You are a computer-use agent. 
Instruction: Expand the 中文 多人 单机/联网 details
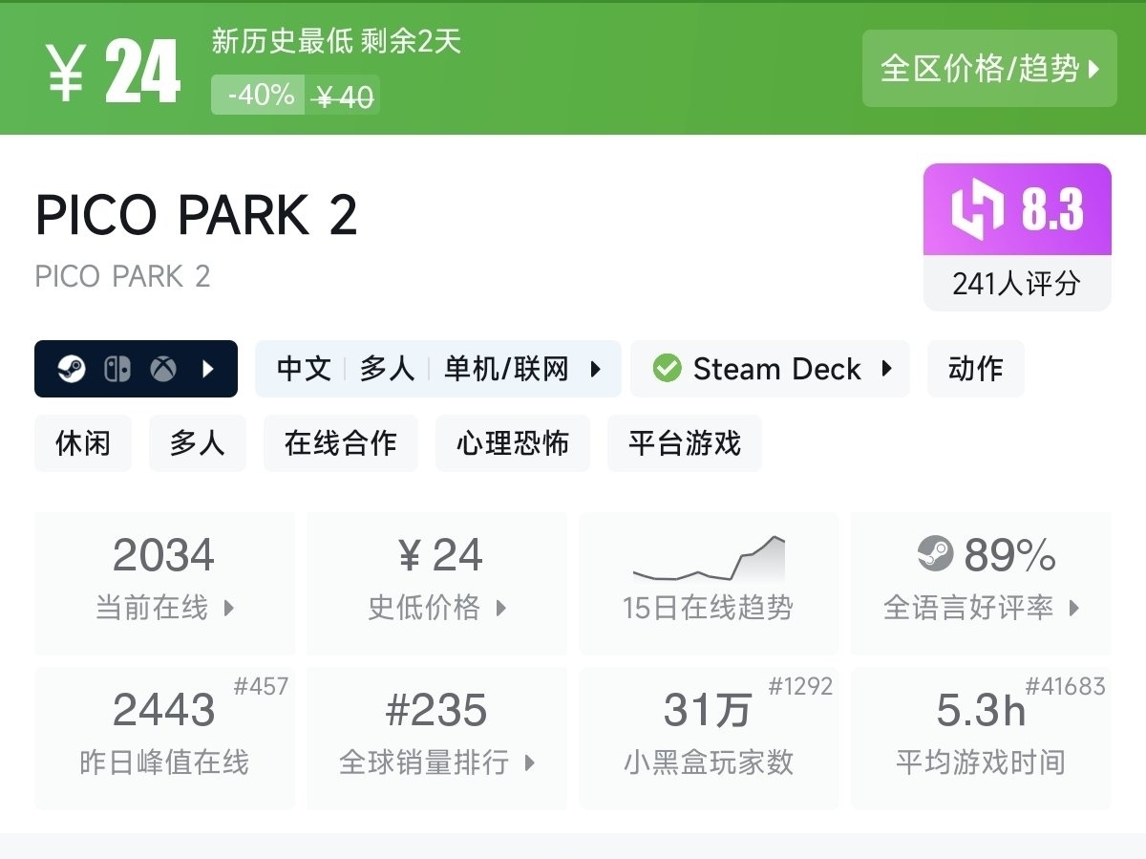click(596, 369)
